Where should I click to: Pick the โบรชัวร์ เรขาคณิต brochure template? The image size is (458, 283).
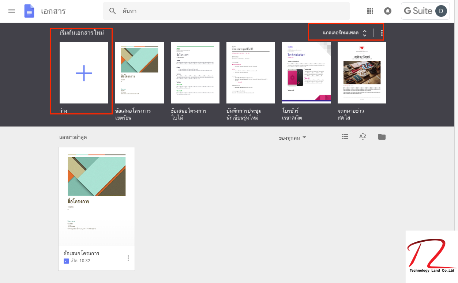[x=306, y=73]
